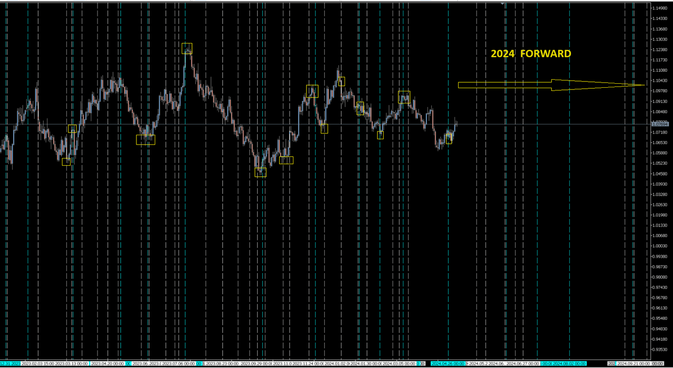Click the 2024.09.21 00:00 date label
This screenshot has width=673, height=368.
(x=634, y=364)
